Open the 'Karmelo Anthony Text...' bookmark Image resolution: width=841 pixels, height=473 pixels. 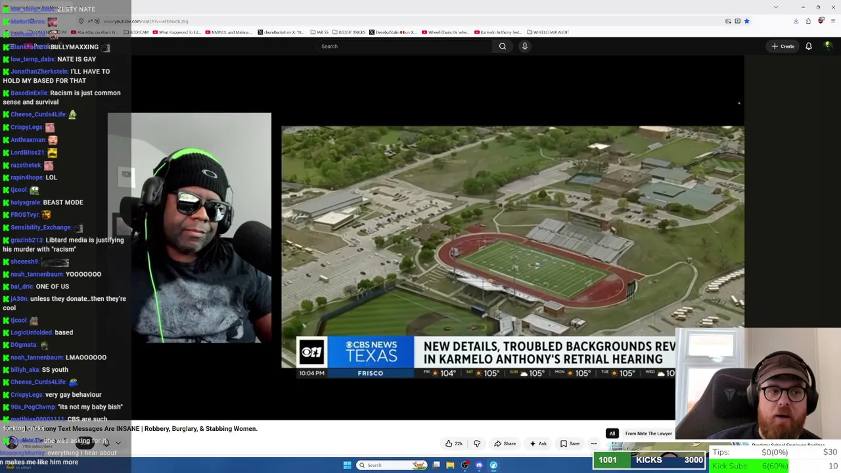(498, 32)
